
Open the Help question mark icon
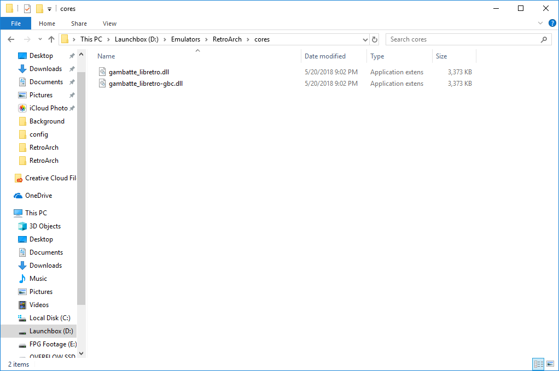click(552, 23)
